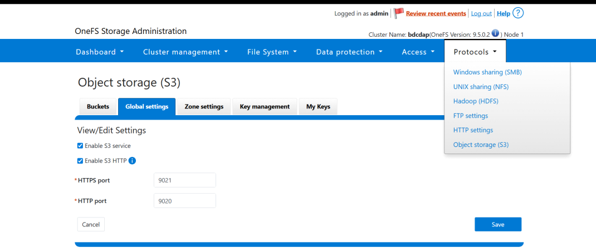Viewport: 596px width, 252px height.
Task: Click the Log out link
Action: click(481, 13)
